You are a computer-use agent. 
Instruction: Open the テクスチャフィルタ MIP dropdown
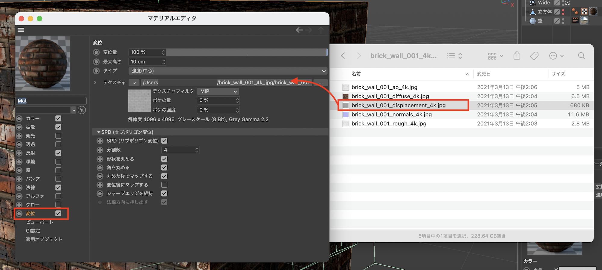pos(218,91)
